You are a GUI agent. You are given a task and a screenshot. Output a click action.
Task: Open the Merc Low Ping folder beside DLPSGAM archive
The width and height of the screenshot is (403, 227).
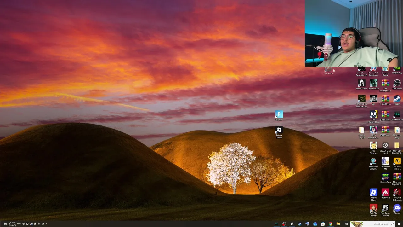coord(397,132)
